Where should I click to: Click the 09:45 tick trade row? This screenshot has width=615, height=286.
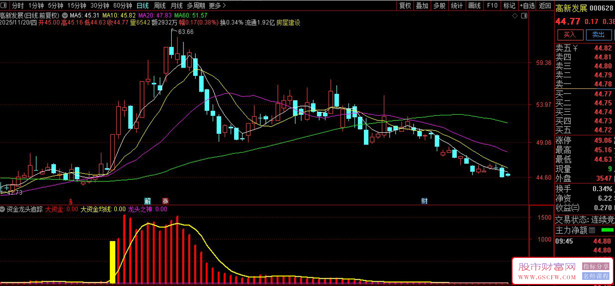pos(585,241)
